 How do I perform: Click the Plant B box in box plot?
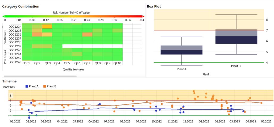pyautogui.click(x=236, y=36)
